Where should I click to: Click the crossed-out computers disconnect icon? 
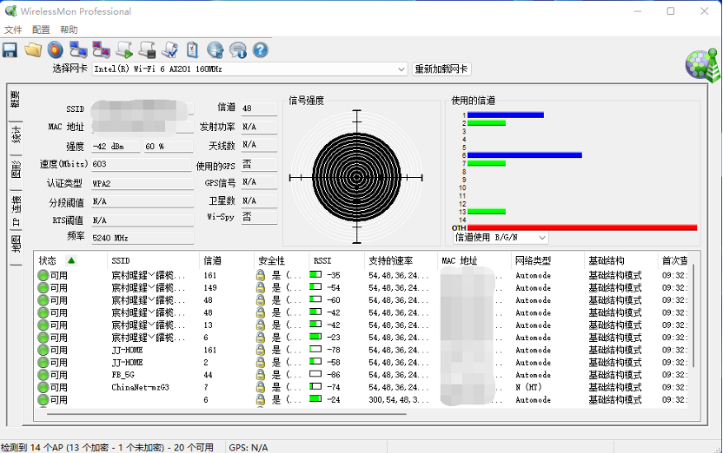coord(101,50)
